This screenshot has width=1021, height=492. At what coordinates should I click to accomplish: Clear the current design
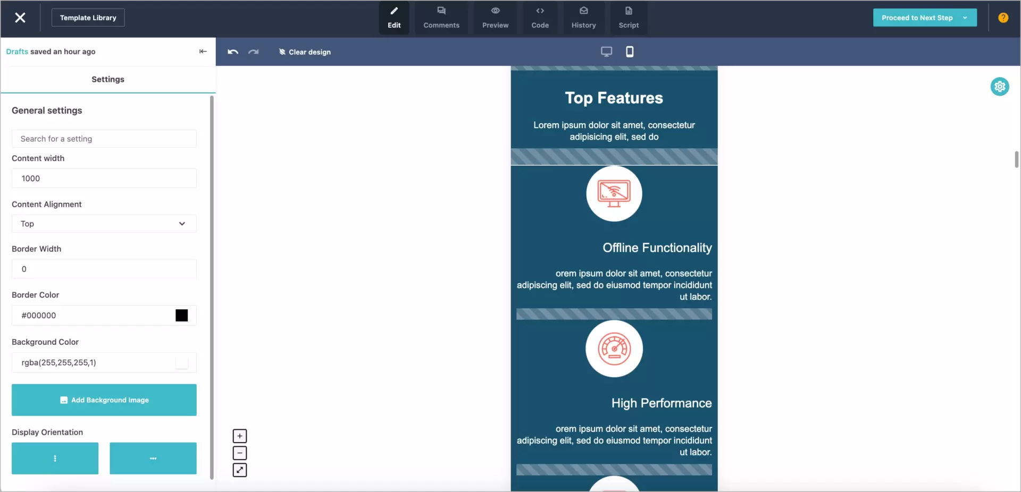(x=304, y=52)
